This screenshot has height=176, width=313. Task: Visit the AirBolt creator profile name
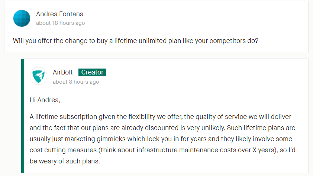pos(63,72)
